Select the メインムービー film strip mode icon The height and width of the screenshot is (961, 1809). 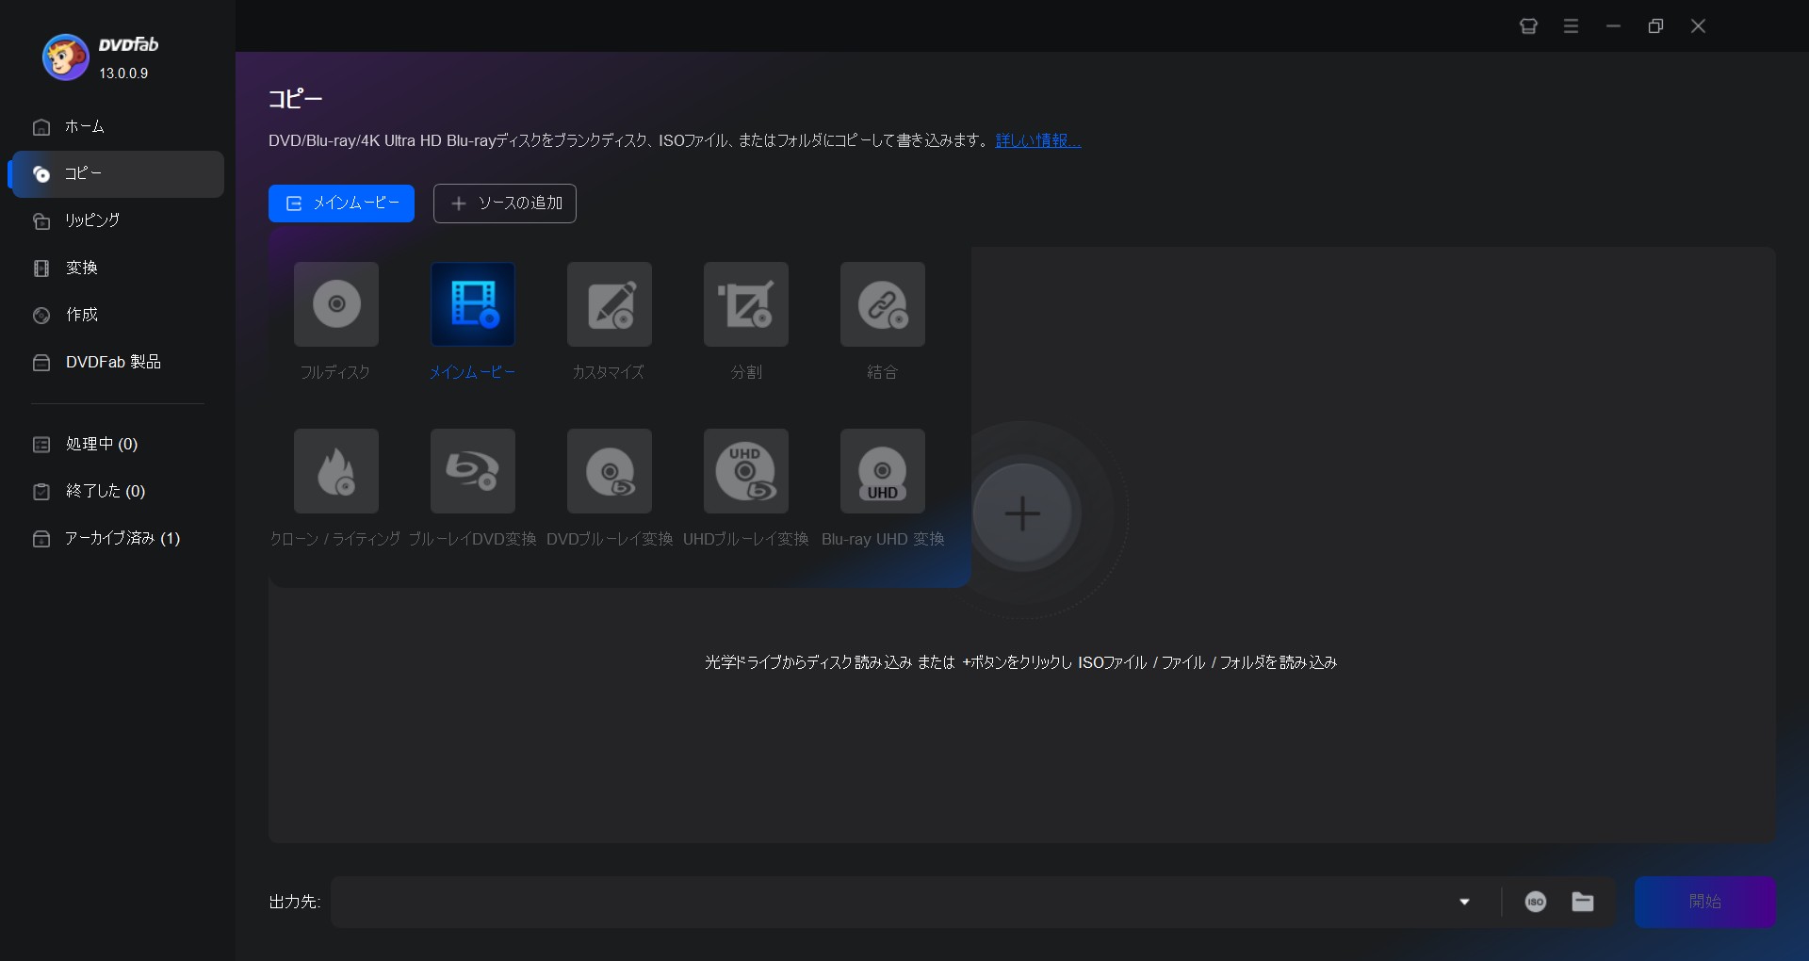click(x=473, y=304)
